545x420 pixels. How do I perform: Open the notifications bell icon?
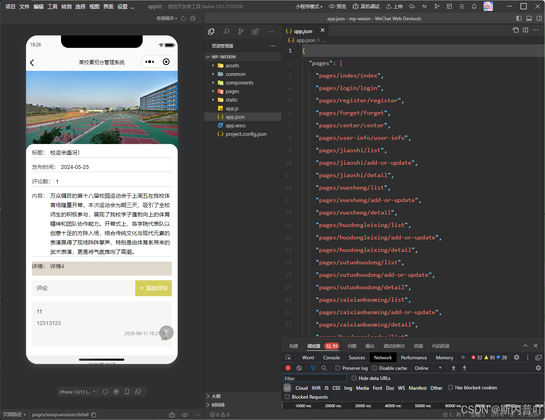pos(474,6)
